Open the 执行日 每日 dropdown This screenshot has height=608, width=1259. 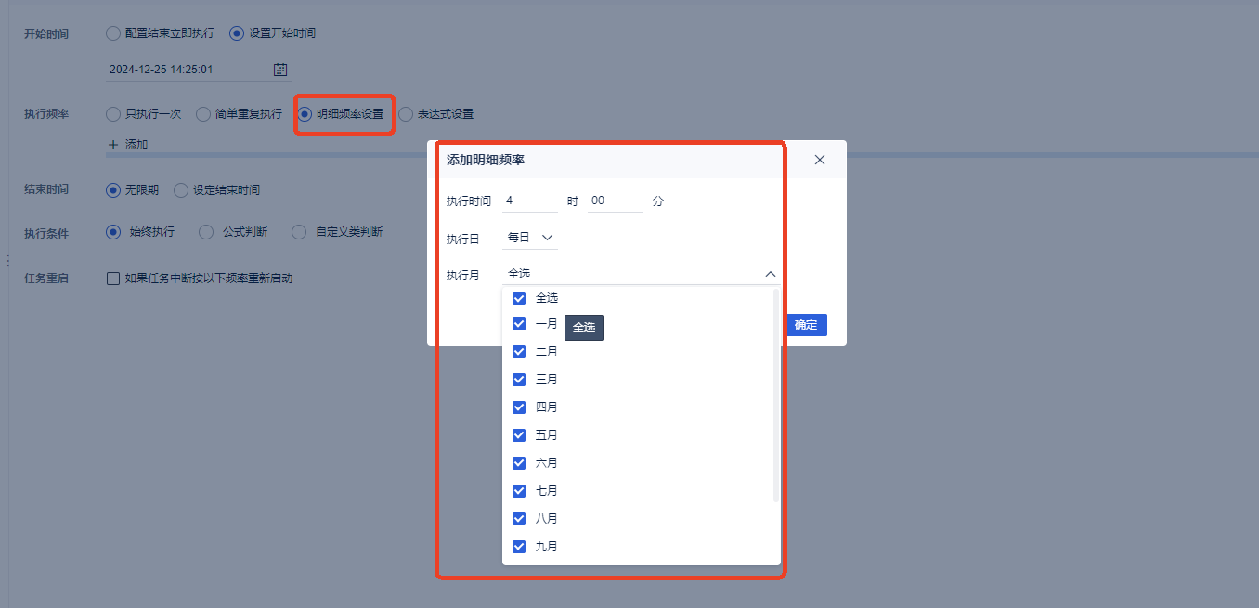[x=530, y=238]
